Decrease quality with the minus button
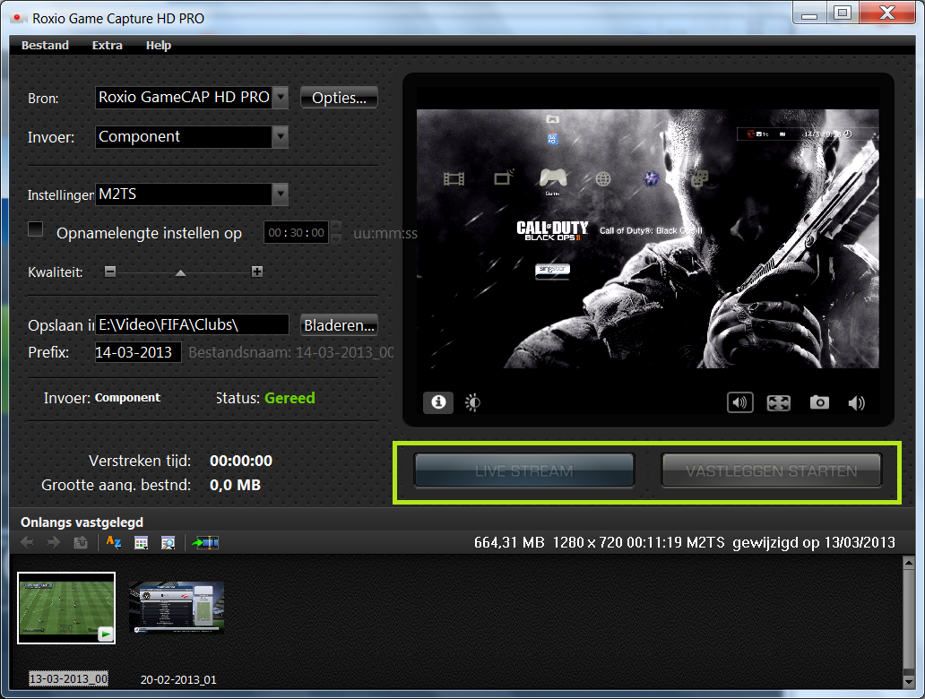The image size is (925, 699). point(110,272)
